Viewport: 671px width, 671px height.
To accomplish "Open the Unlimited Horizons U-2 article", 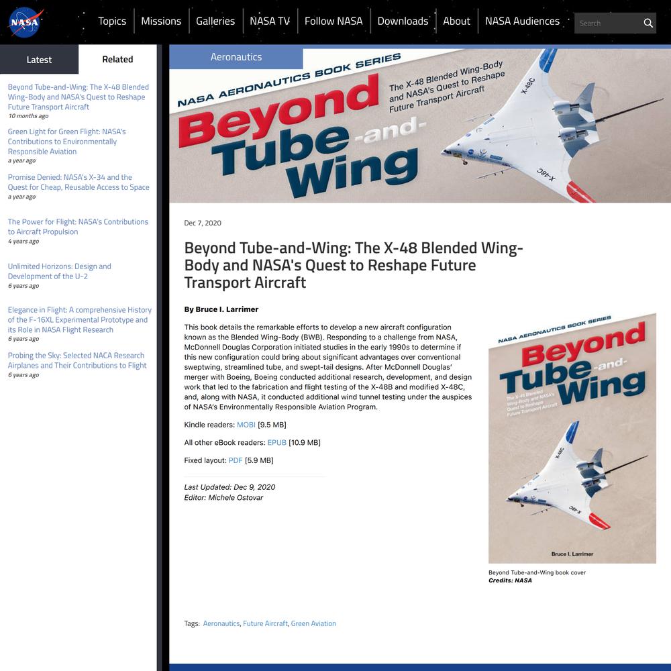I will pos(60,271).
